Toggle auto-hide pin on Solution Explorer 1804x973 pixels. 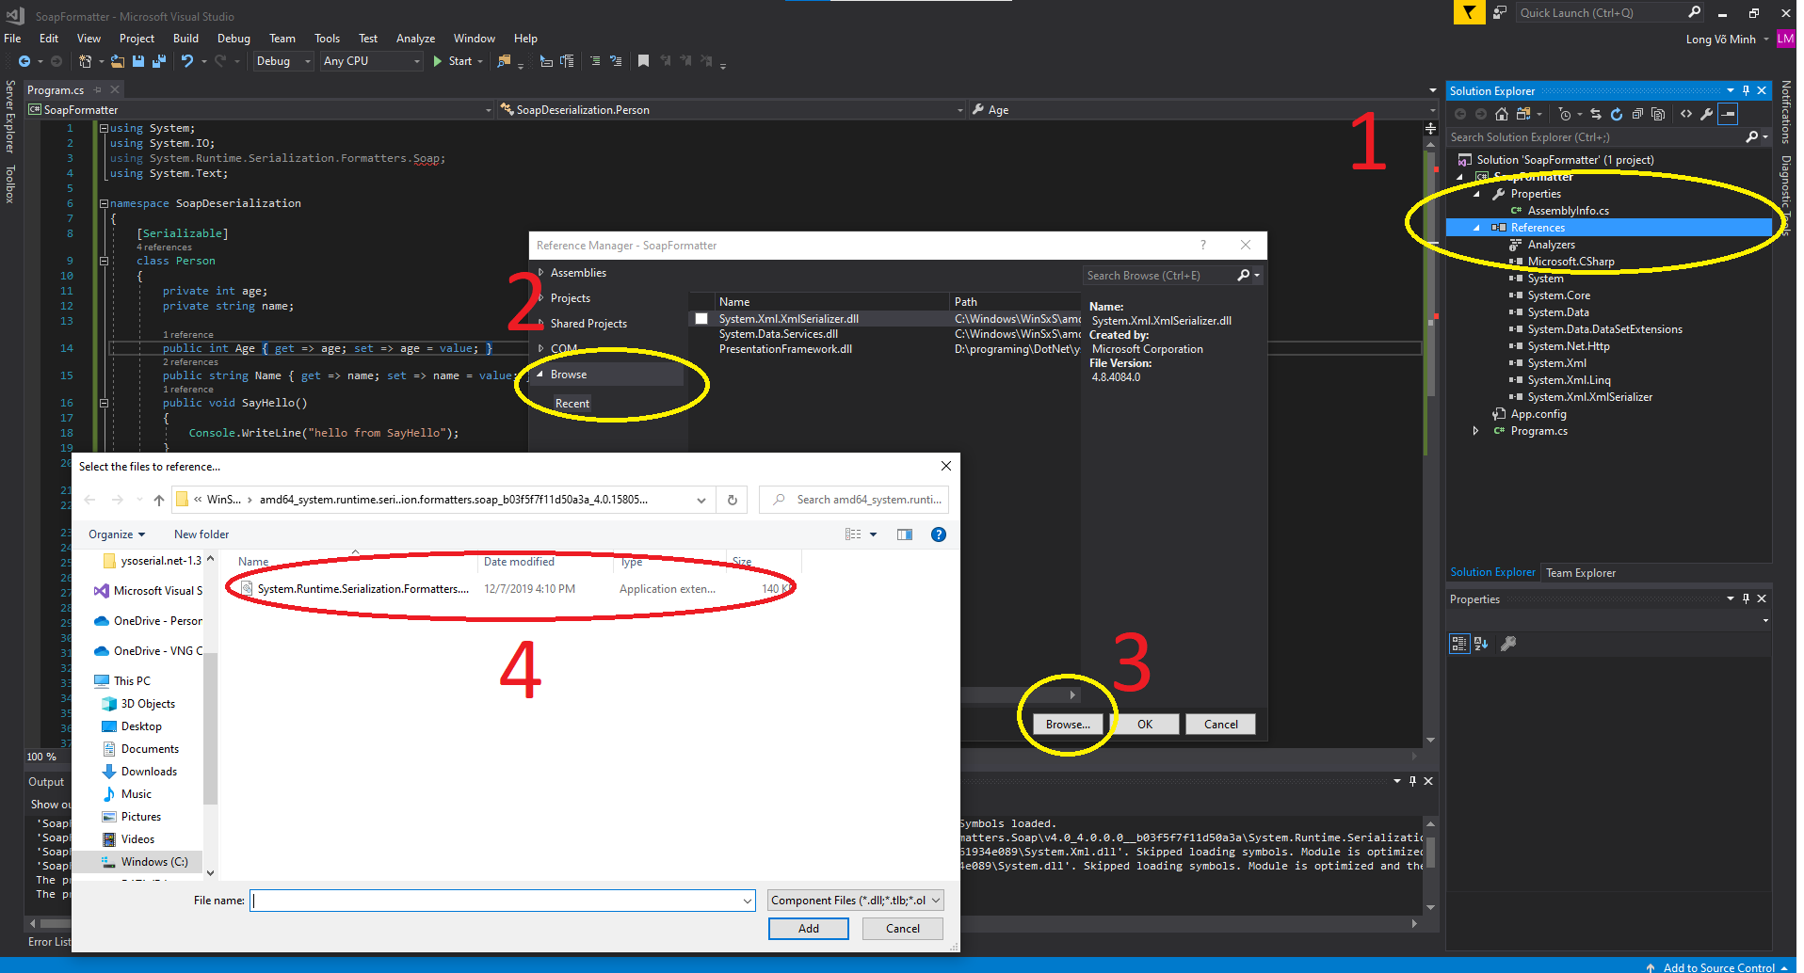(1746, 91)
